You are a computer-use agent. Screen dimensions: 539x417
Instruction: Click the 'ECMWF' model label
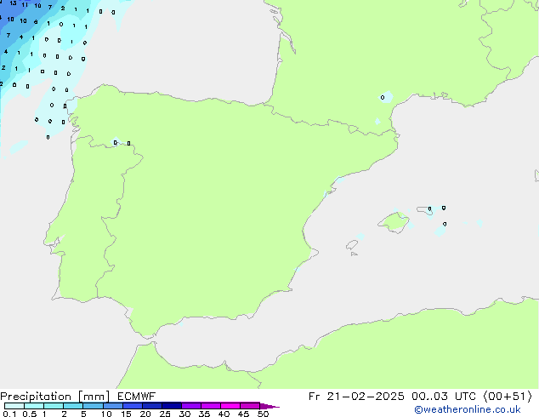pyautogui.click(x=137, y=397)
